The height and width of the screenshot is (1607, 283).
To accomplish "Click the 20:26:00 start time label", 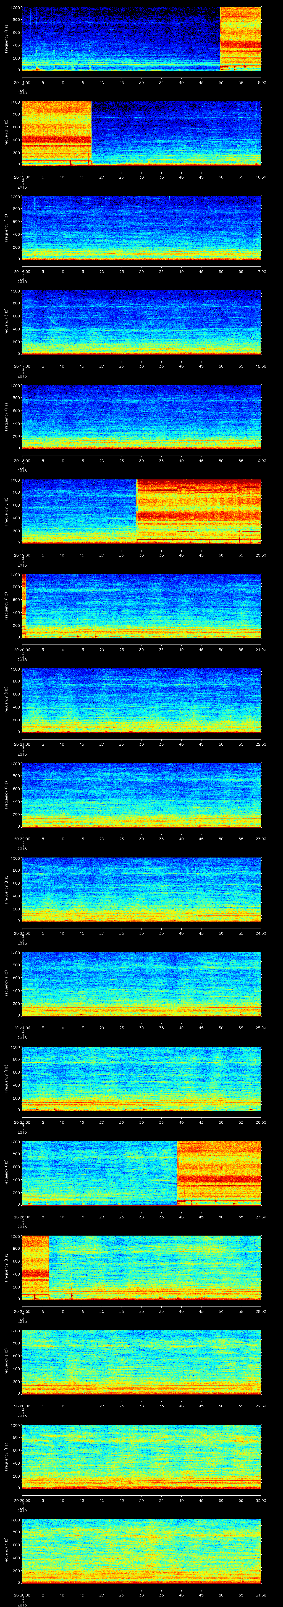I will (x=22, y=1216).
